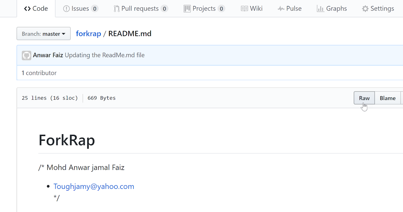The height and width of the screenshot is (212, 403).
Task: Click the Pull requests merge icon
Action: (117, 9)
